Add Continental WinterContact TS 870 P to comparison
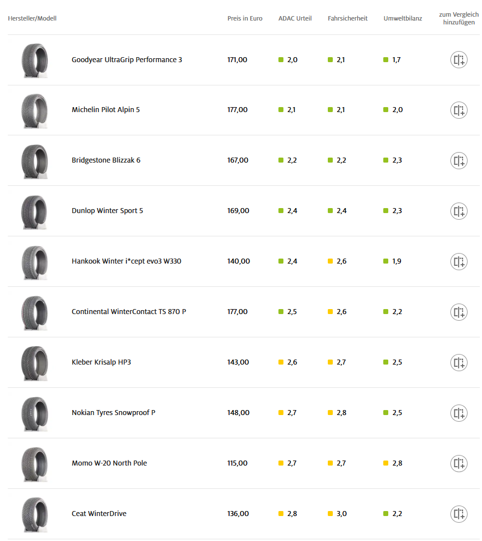Screen dimensions: 482x541 [459, 312]
